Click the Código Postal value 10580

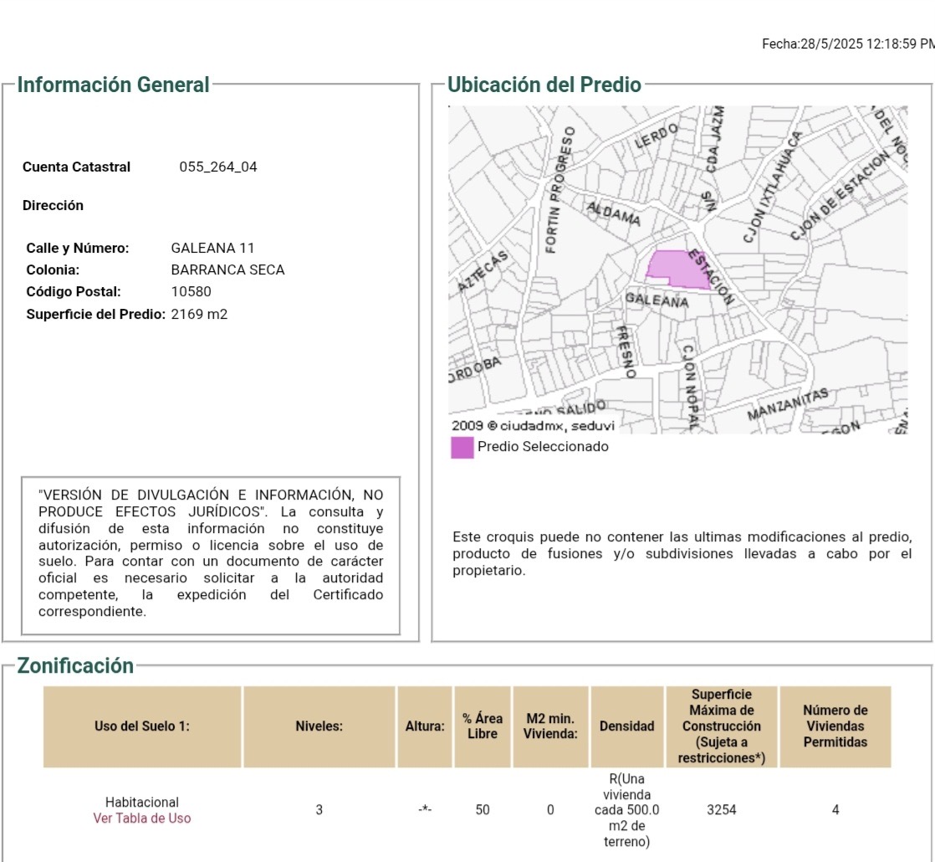(x=191, y=291)
